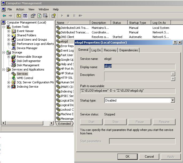Open the Action menu

20,9
